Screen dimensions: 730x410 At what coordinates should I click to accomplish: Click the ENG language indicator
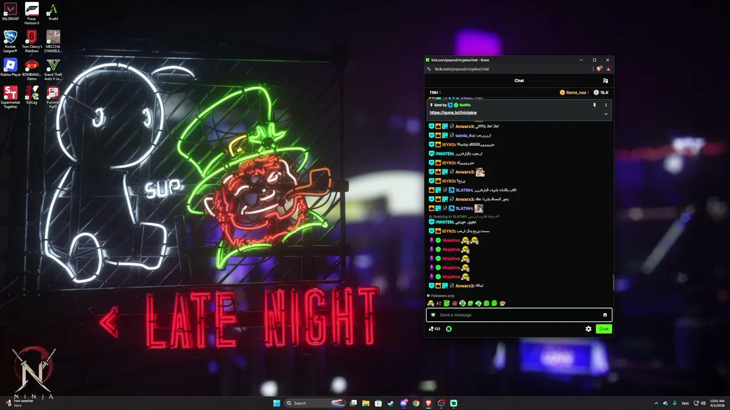[686, 403]
